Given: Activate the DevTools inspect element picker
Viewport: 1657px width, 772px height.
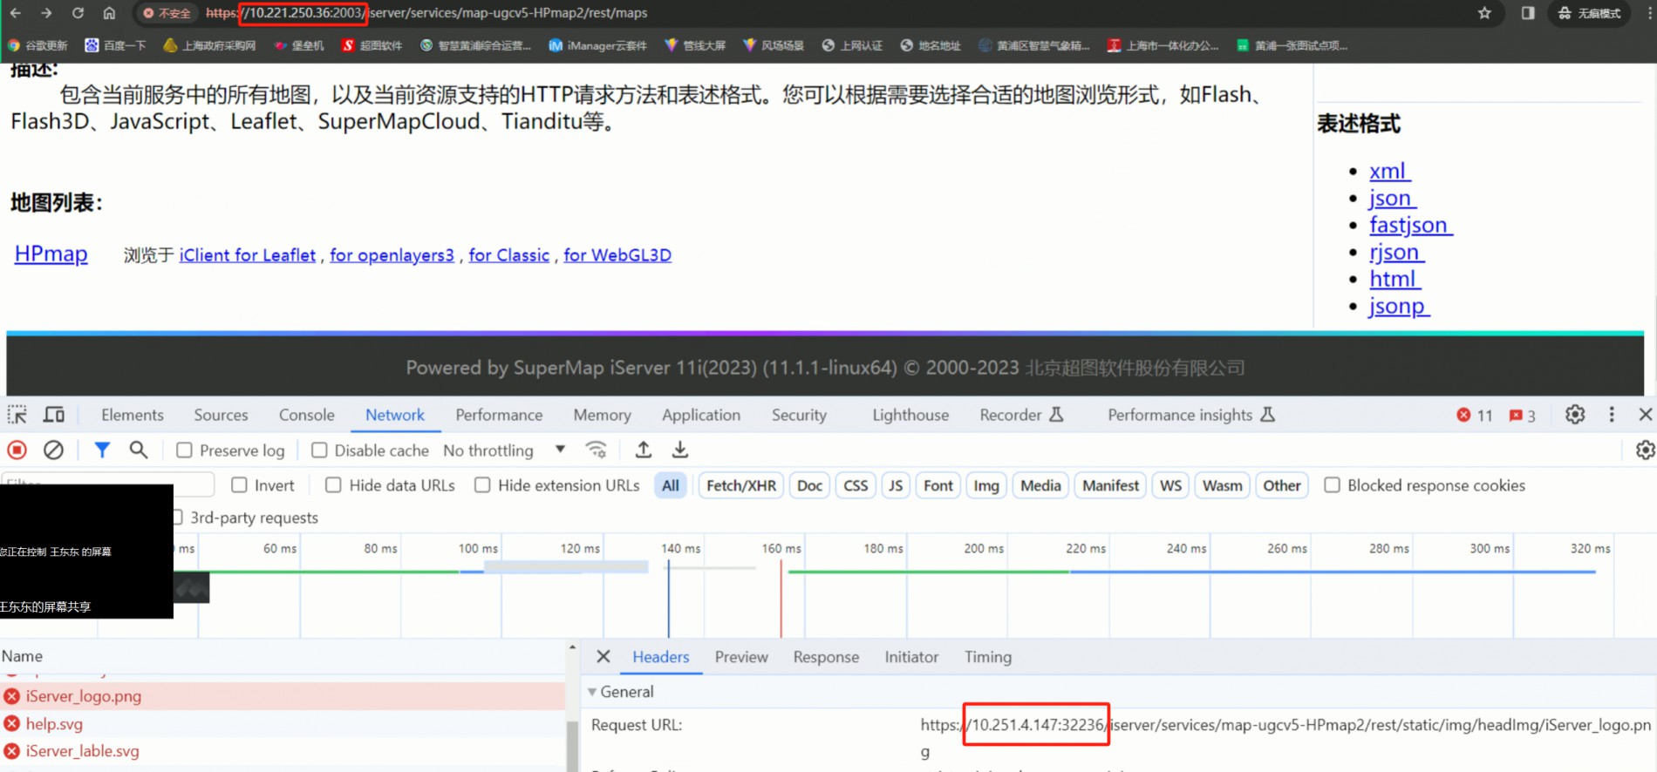Looking at the screenshot, I should click(17, 415).
